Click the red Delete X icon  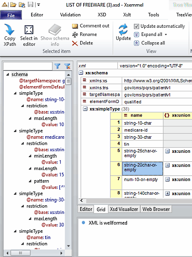tap(75, 43)
